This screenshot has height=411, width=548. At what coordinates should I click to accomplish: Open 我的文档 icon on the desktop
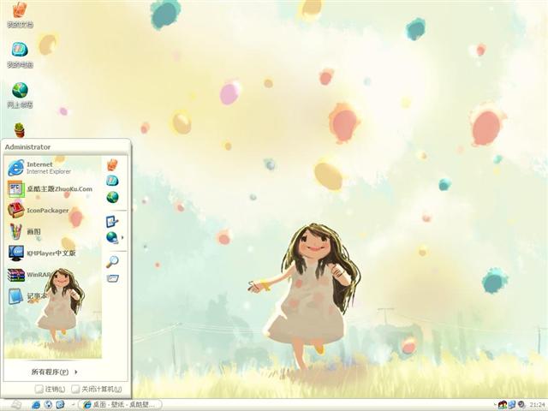pyautogui.click(x=20, y=12)
